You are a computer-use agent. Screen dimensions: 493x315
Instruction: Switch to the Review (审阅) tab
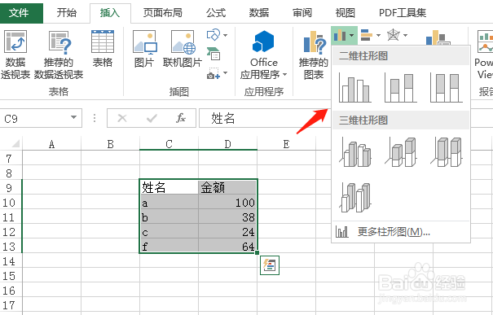coord(302,12)
